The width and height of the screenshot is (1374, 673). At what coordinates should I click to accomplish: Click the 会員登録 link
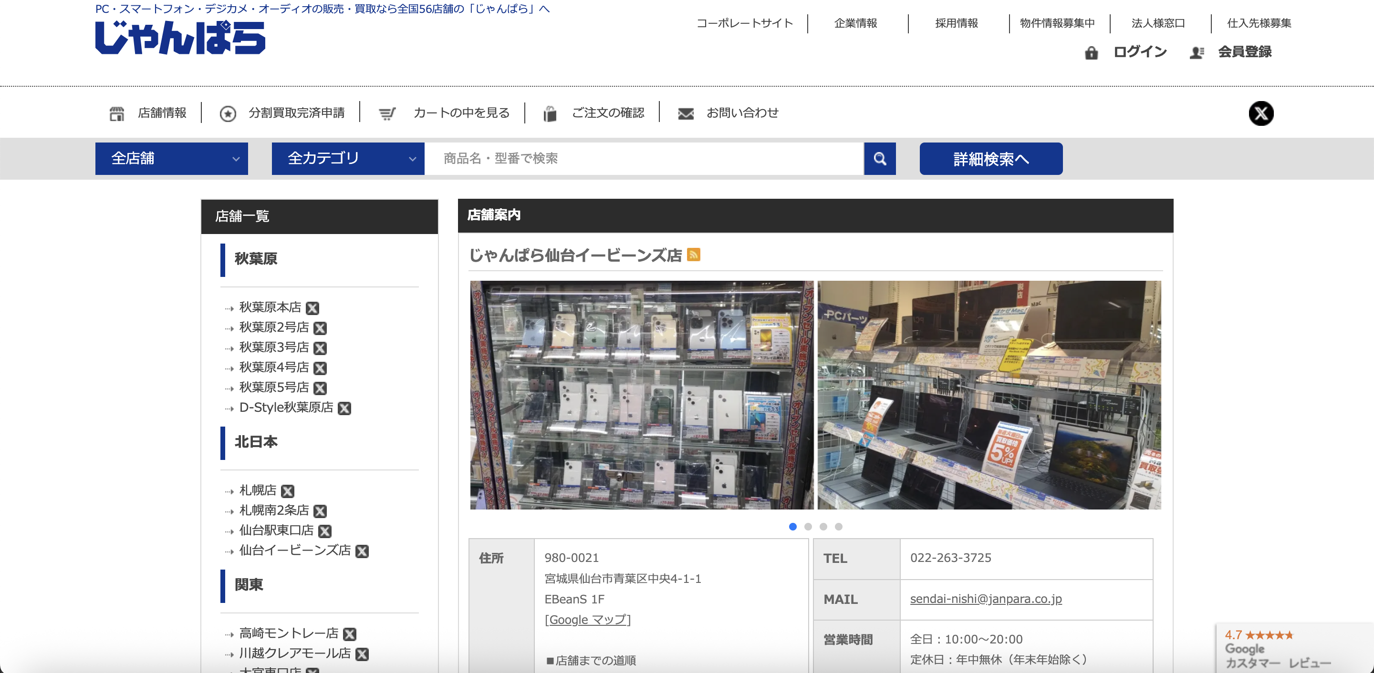(x=1245, y=51)
